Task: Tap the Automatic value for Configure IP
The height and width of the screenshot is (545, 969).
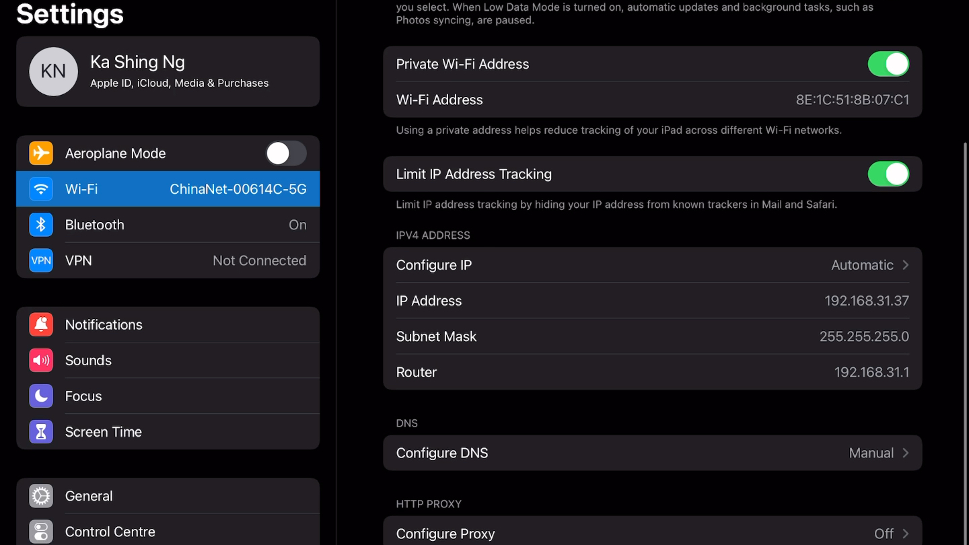Action: [862, 265]
